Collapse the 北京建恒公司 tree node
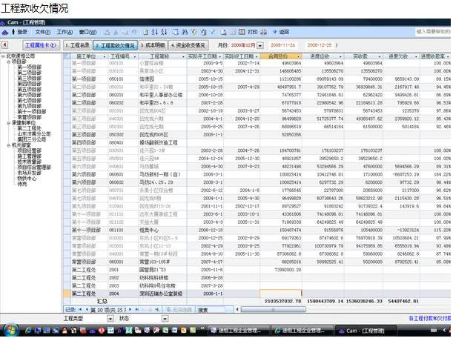Screen dimensions: 453x338 pos(3,56)
